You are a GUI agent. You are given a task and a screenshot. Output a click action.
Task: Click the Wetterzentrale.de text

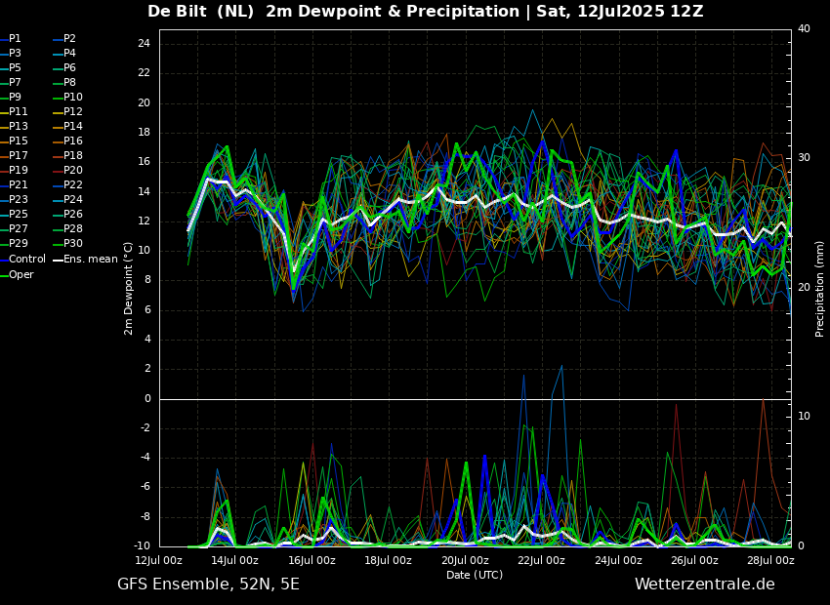tap(704, 585)
